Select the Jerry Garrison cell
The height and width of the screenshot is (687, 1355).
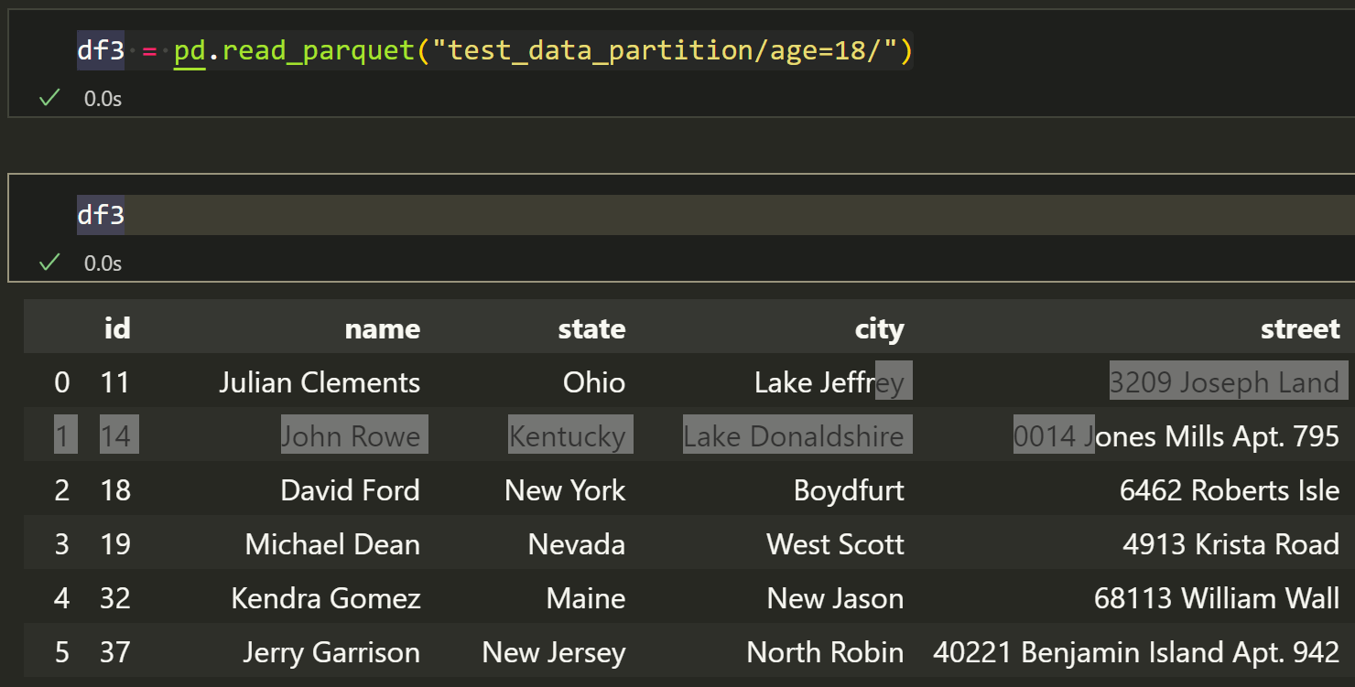331,651
